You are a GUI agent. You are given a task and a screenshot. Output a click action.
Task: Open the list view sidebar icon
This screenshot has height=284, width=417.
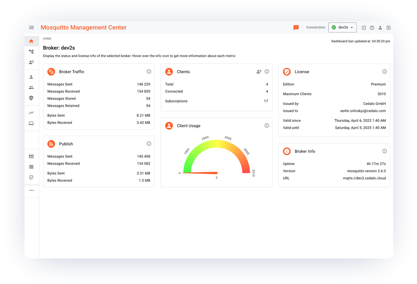coord(31,167)
